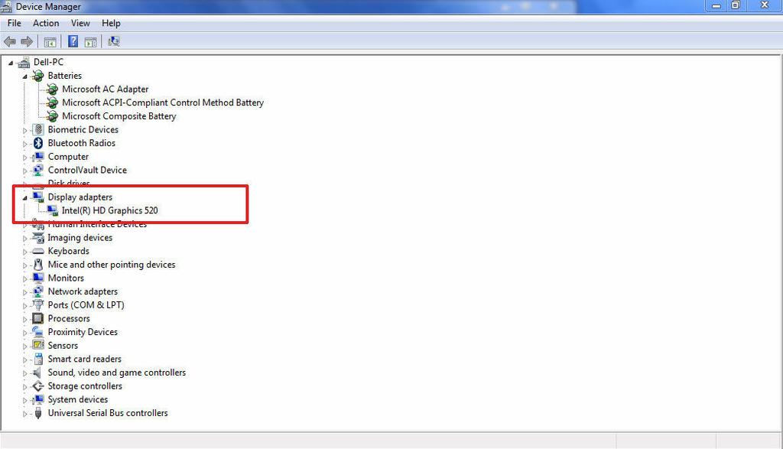Select the System devices label

(x=78, y=399)
